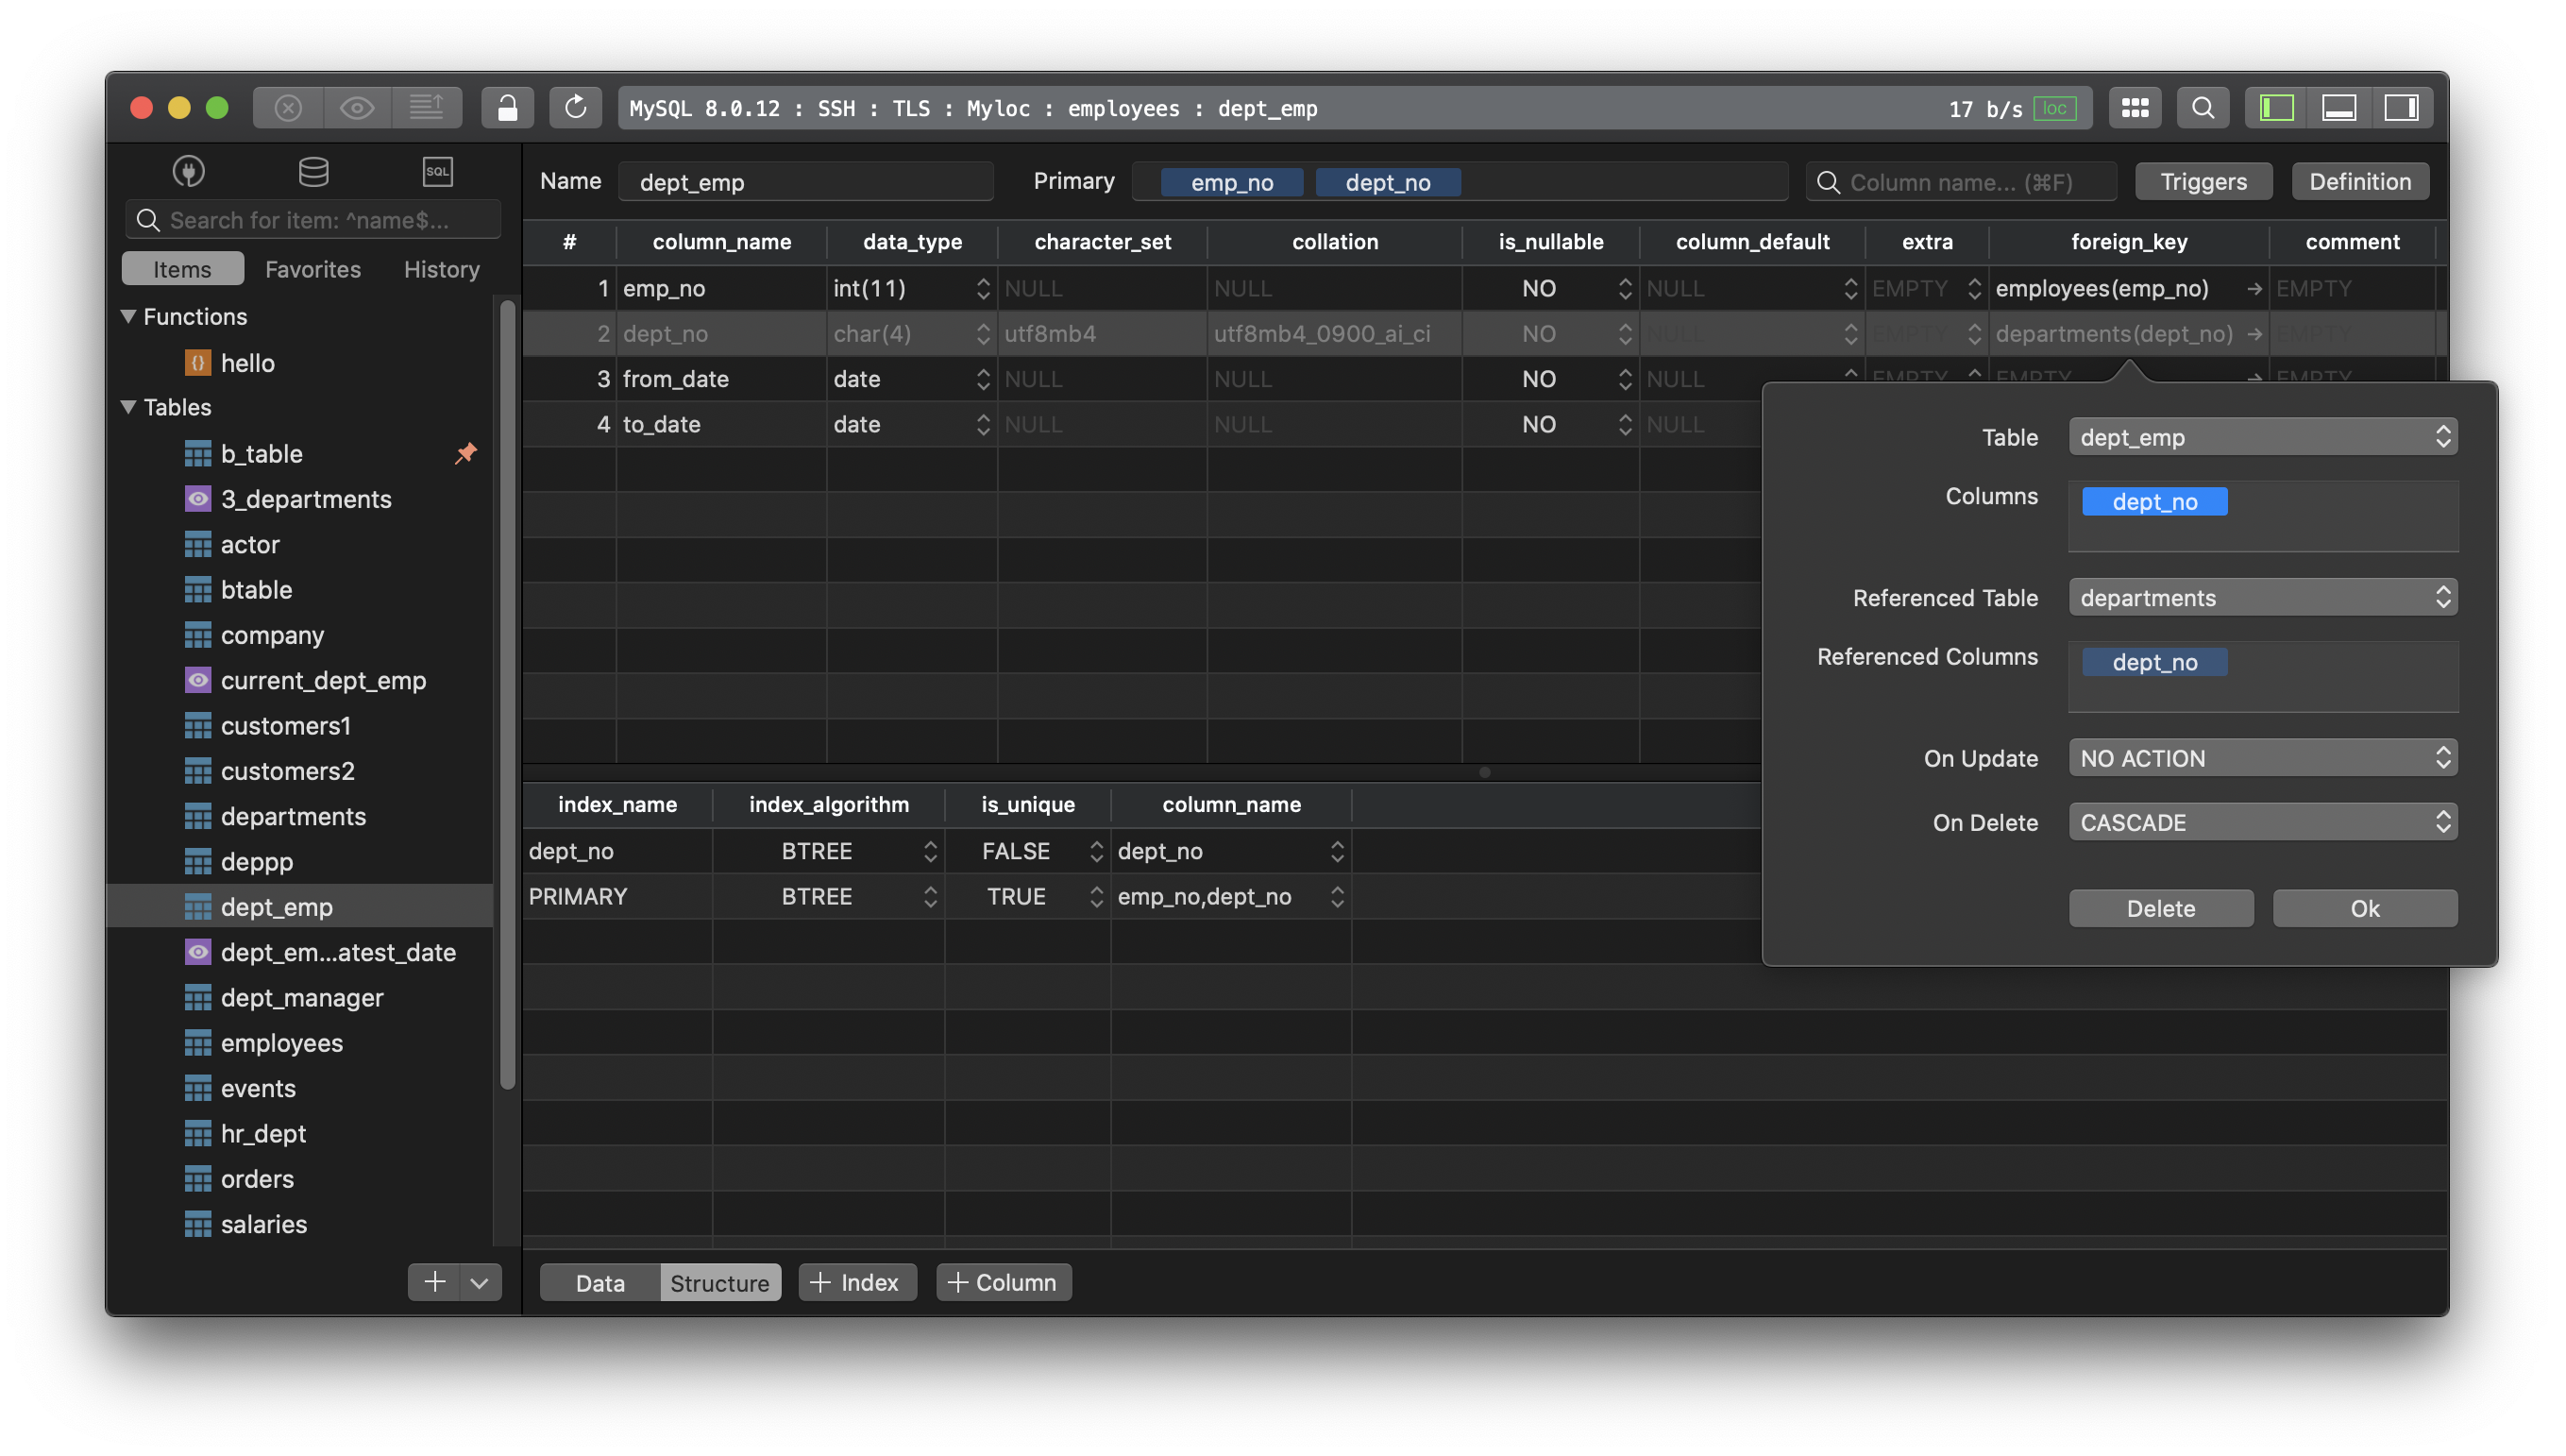Viewport: 2566px width, 1456px height.
Task: Unpin b_table using its pin icon
Action: click(465, 453)
